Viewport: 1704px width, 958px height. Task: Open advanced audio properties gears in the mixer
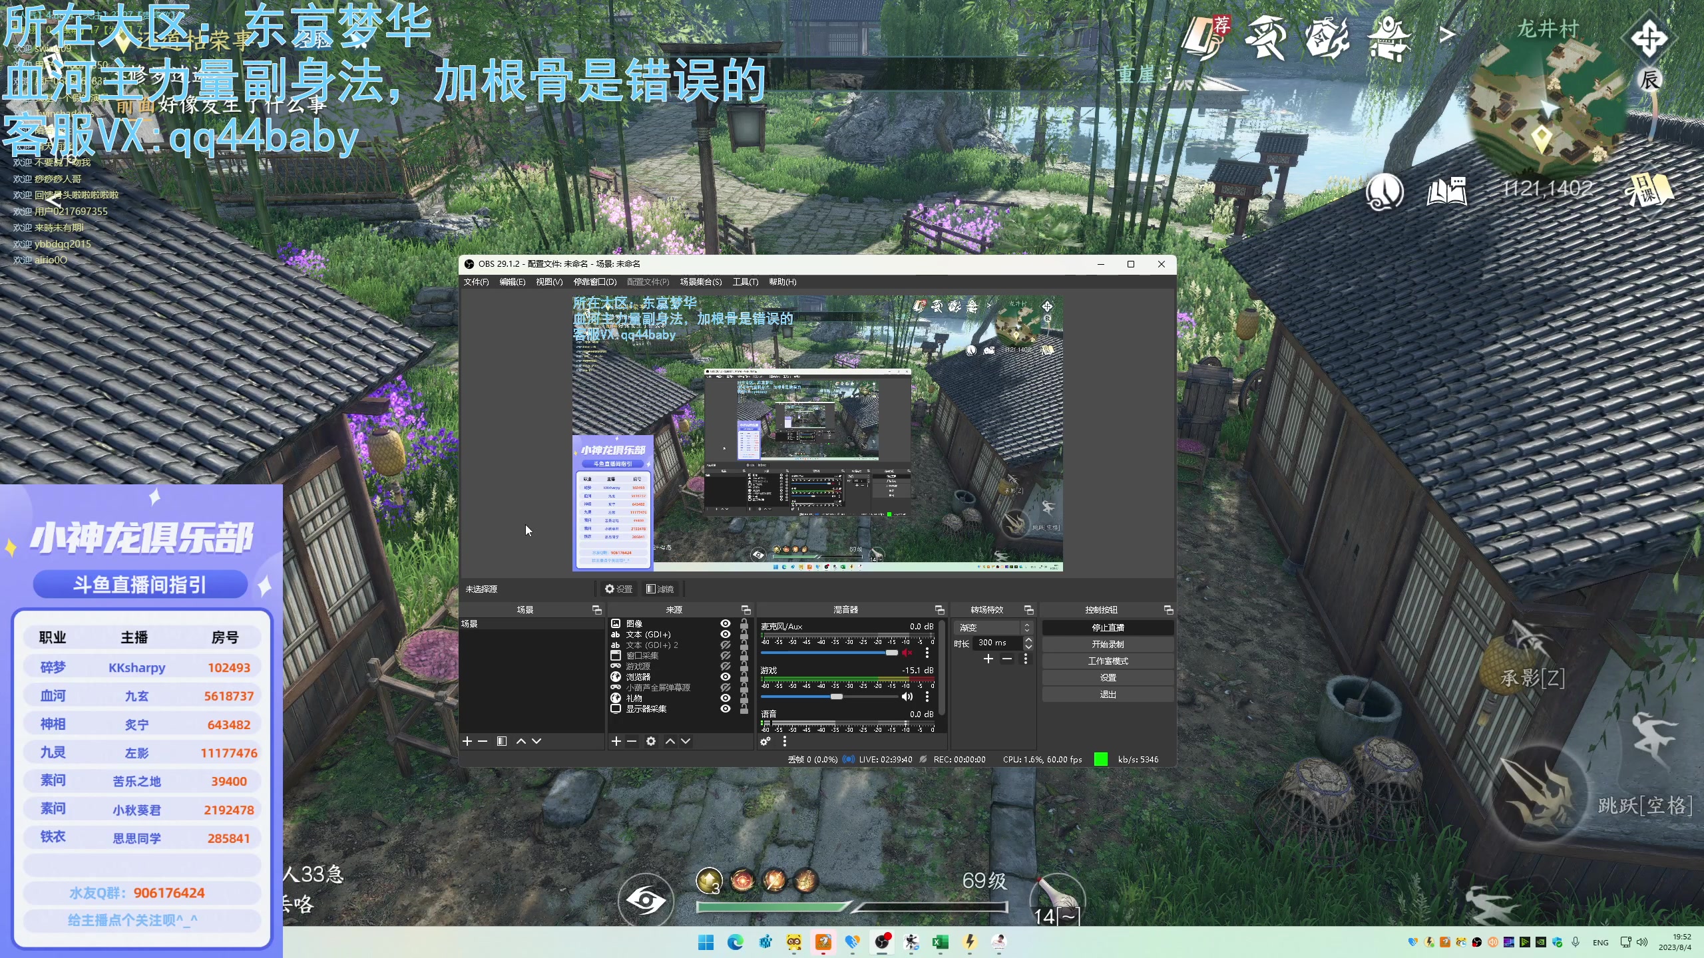[x=765, y=741]
